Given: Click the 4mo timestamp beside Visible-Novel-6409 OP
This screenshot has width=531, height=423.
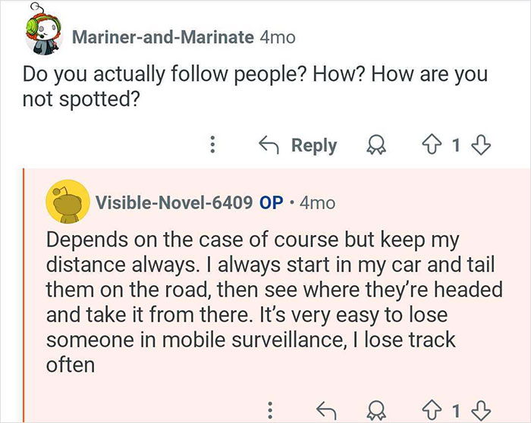Looking at the screenshot, I should [x=317, y=203].
